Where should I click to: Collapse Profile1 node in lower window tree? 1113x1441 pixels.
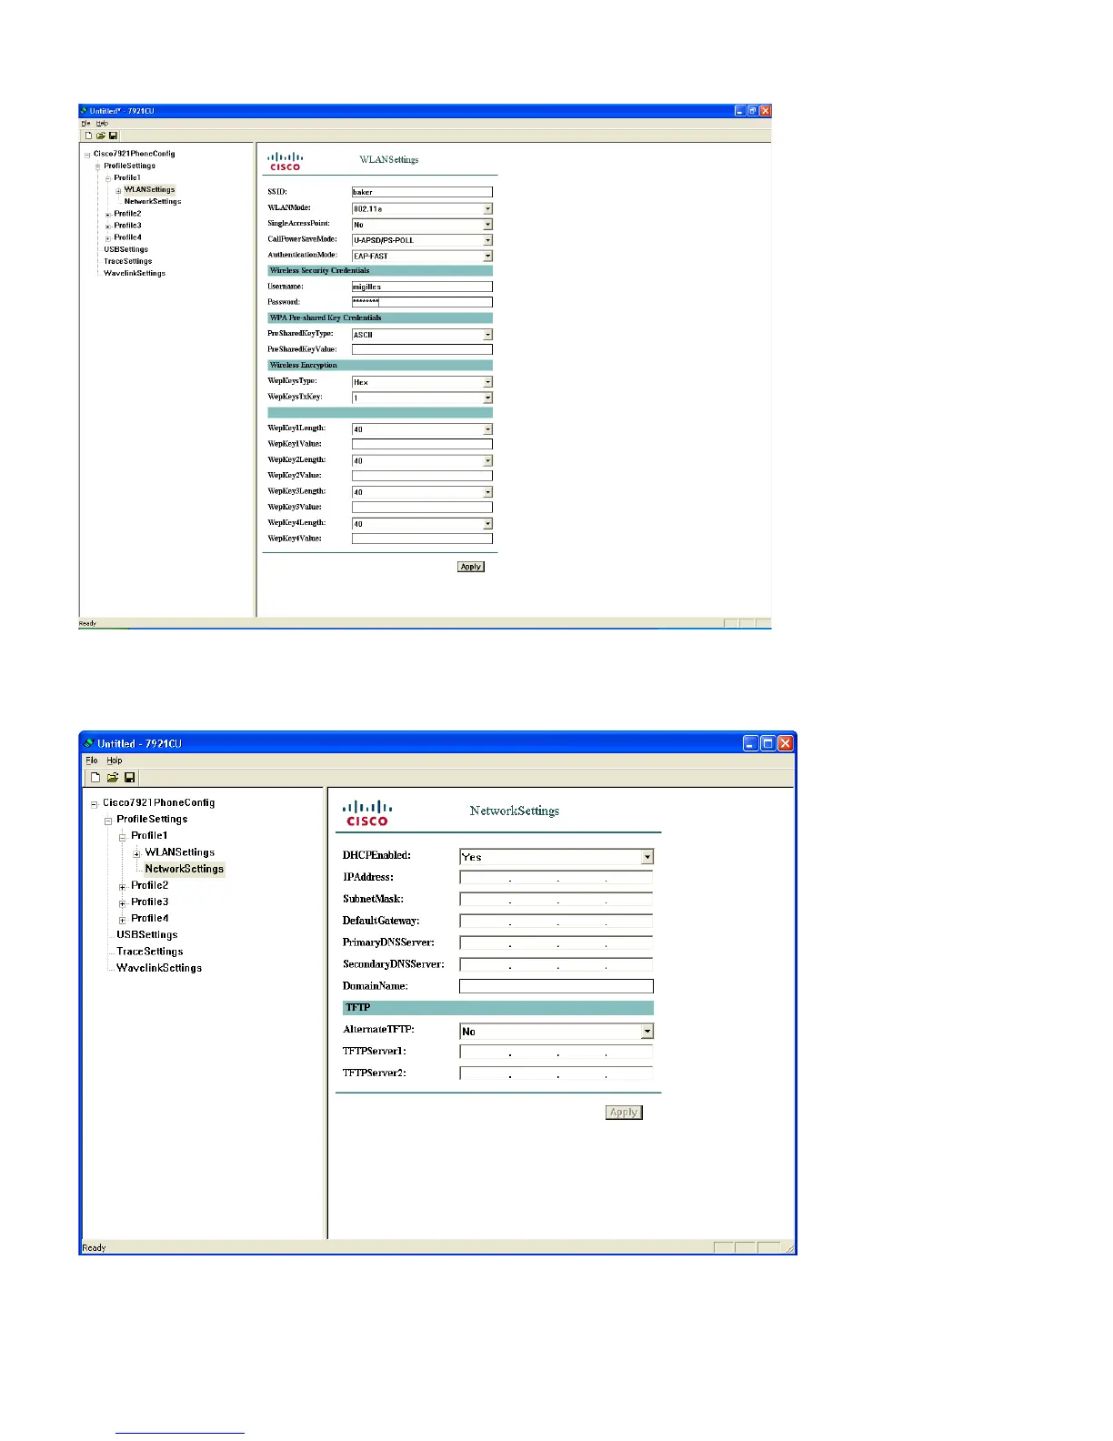pos(123,837)
